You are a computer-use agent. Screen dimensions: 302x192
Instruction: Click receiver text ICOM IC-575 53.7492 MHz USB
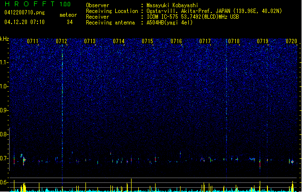coord(193,17)
